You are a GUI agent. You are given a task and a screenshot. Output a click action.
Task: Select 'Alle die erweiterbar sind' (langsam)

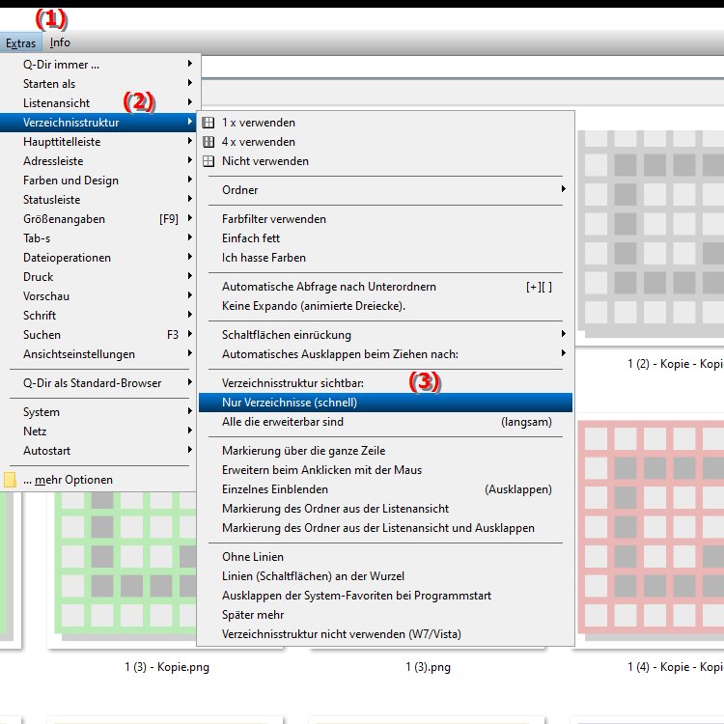click(x=385, y=422)
